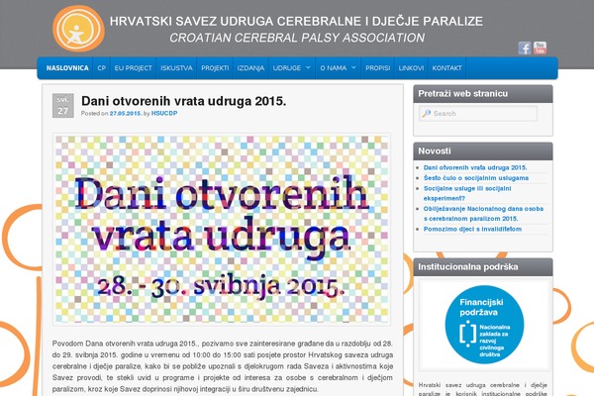Go to the NASLOVNICA menu item
The image size is (594, 396).
[67, 68]
